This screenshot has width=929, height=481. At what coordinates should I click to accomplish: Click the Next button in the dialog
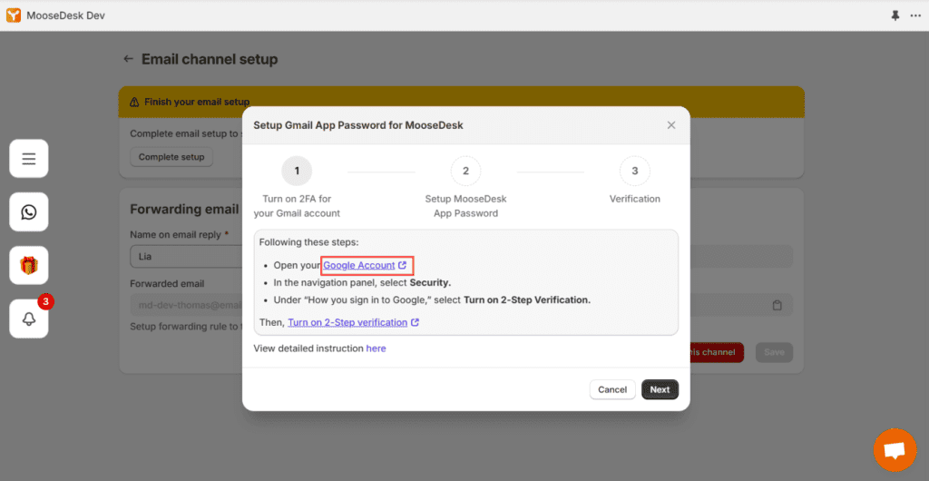click(660, 389)
